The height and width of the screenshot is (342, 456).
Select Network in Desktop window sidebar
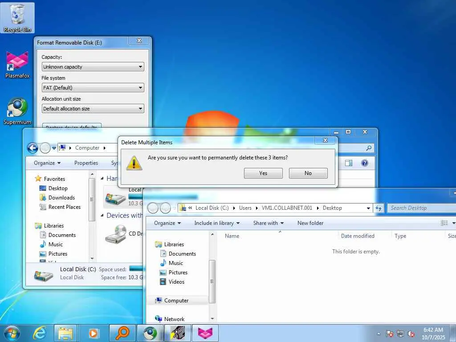pyautogui.click(x=174, y=319)
